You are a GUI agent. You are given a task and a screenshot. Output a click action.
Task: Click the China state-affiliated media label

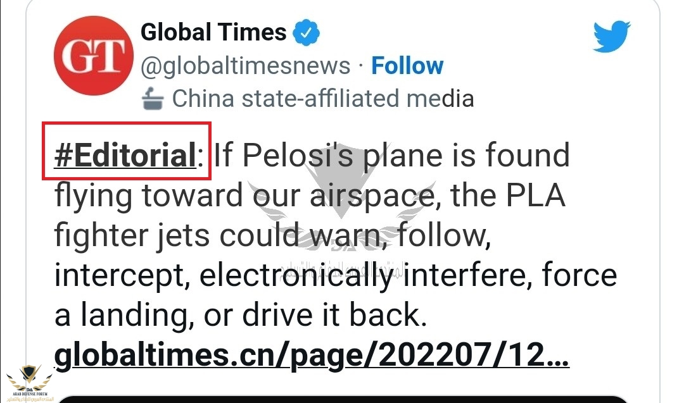click(322, 99)
